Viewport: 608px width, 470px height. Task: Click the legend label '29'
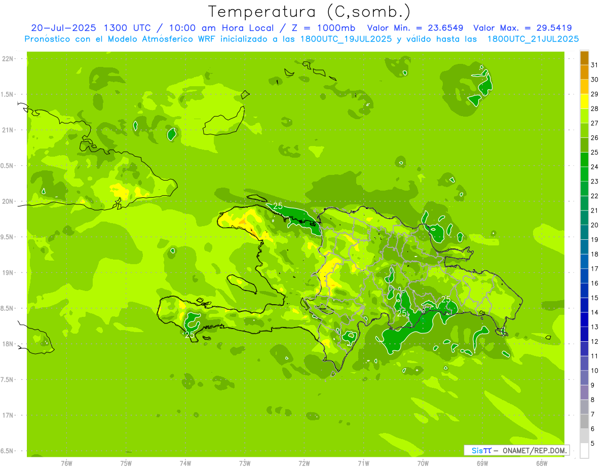595,94
